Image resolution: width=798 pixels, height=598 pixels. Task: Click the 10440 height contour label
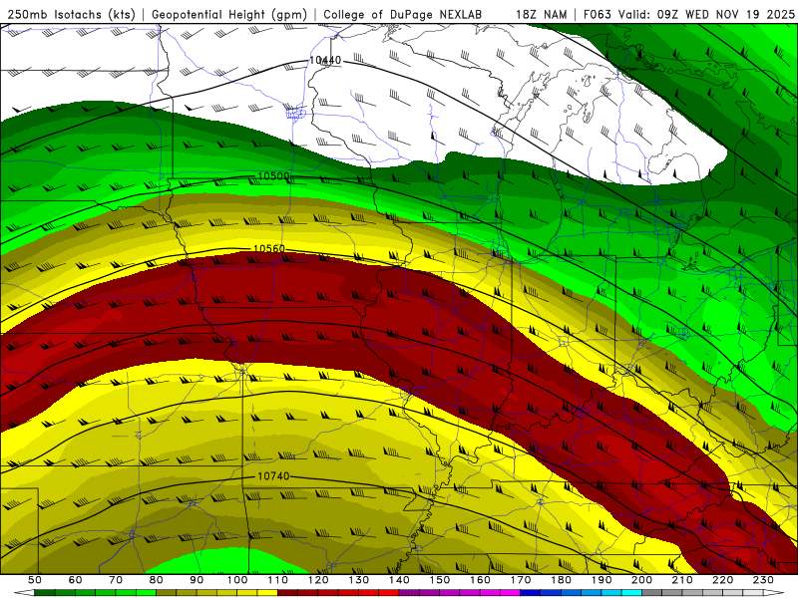coord(325,61)
